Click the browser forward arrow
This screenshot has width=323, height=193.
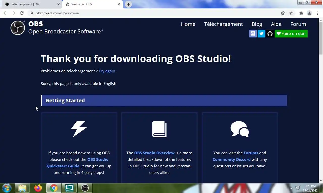click(14, 13)
